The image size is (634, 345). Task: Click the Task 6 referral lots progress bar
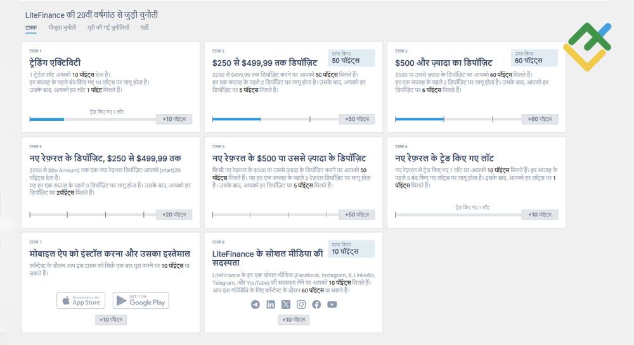(x=458, y=215)
